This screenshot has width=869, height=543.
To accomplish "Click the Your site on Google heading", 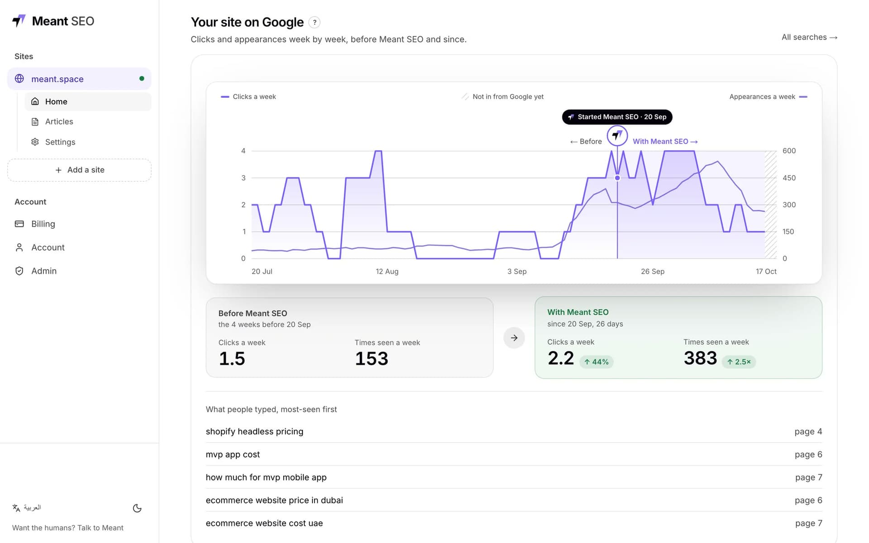I will point(247,22).
